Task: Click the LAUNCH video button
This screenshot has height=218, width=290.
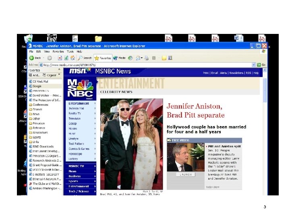Action: pyautogui.click(x=186, y=174)
